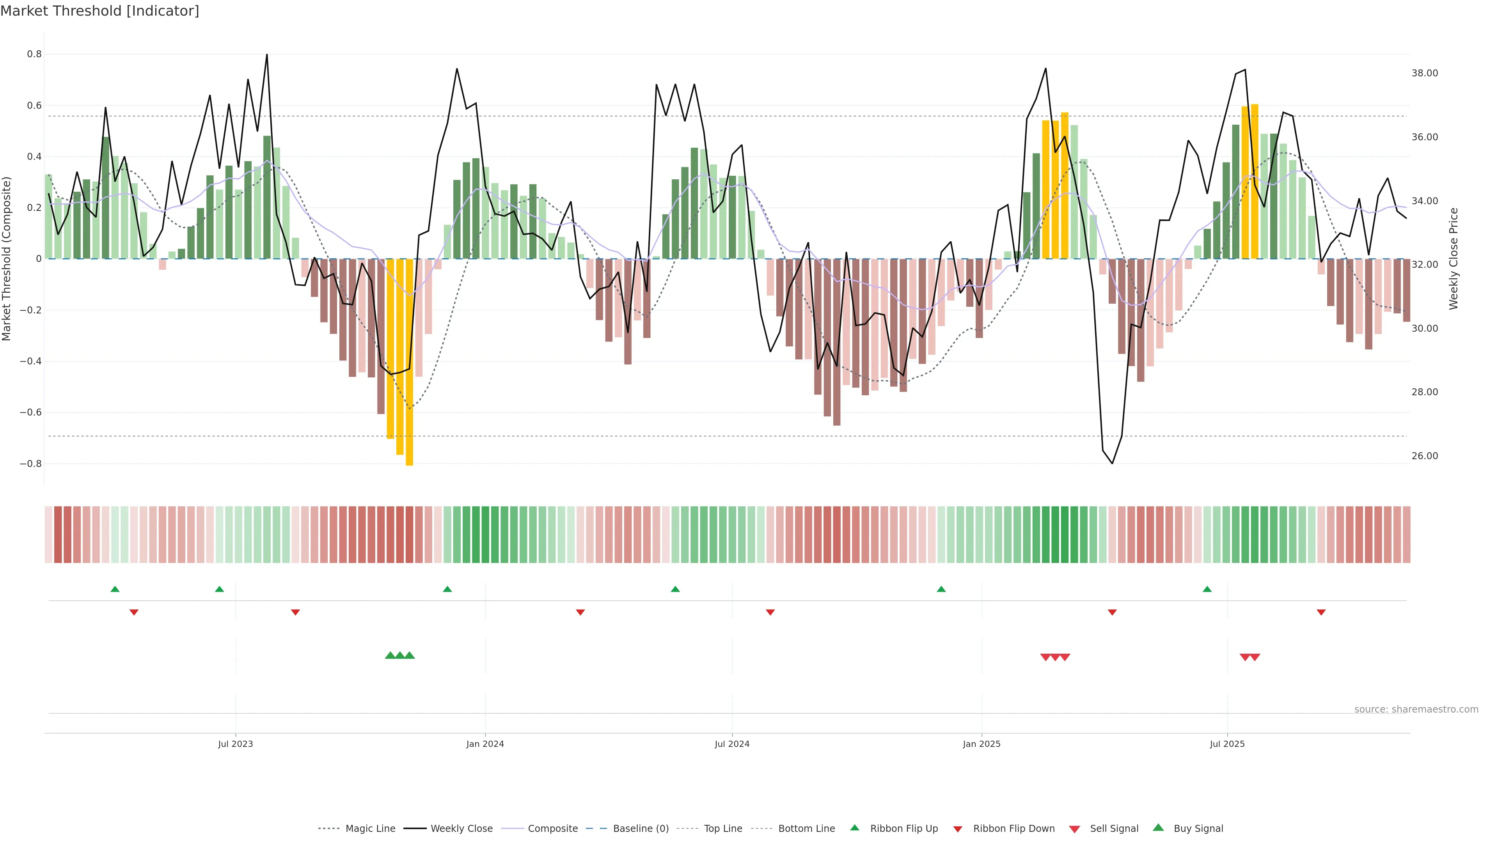1498x842 pixels.
Task: Click the Jan 2025 axis label
Action: point(982,744)
